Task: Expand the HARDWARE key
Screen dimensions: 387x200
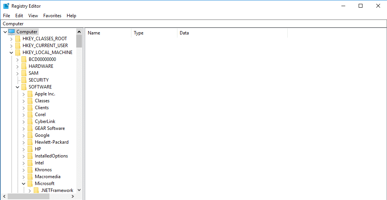Action: click(x=18, y=66)
